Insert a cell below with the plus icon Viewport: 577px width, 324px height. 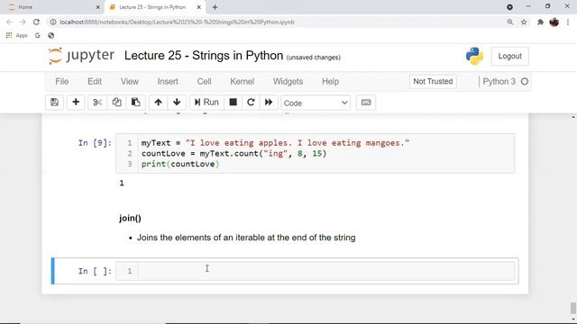76,103
